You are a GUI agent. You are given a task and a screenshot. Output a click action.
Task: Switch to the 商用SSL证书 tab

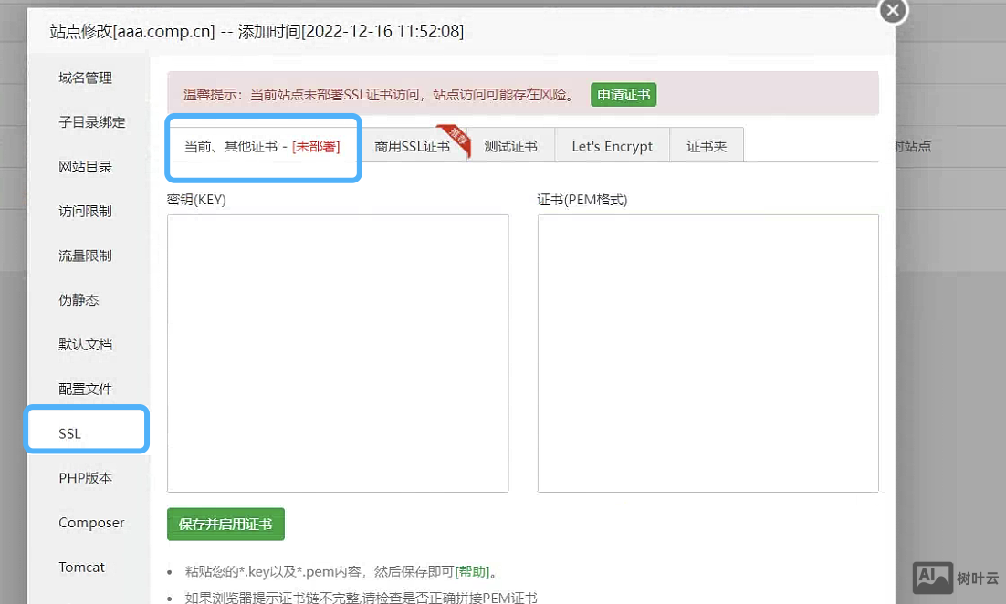pyautogui.click(x=413, y=146)
